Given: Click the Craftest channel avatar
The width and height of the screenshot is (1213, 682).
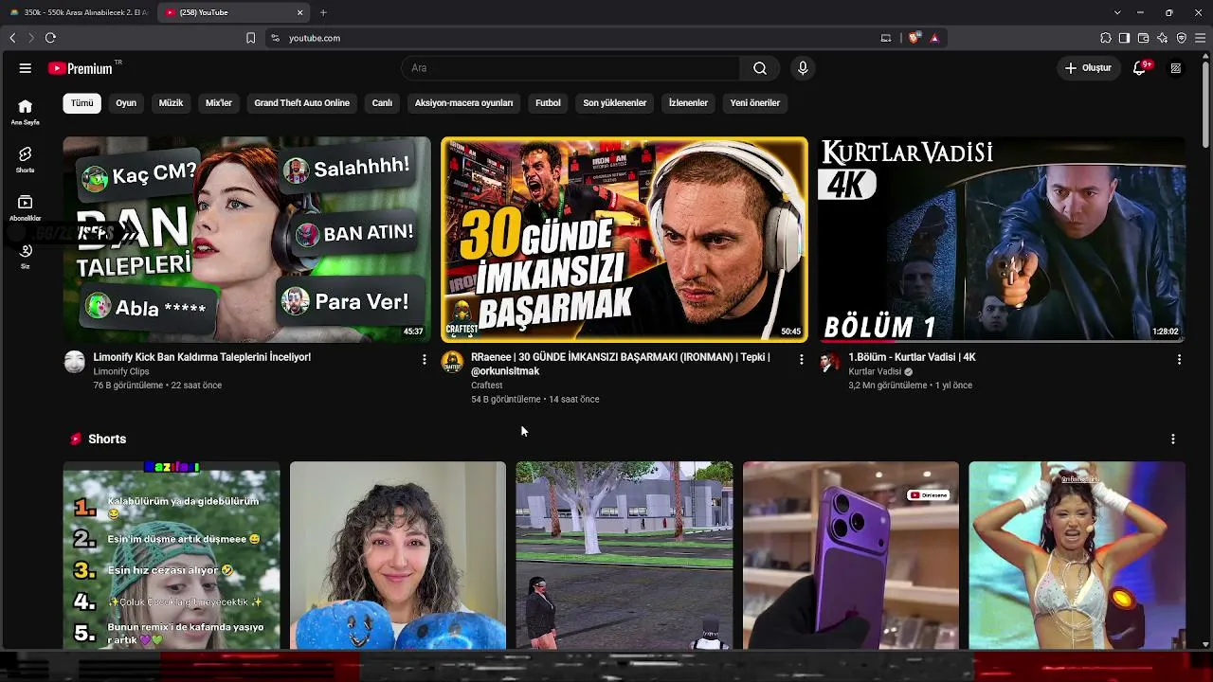Looking at the screenshot, I should point(453,362).
